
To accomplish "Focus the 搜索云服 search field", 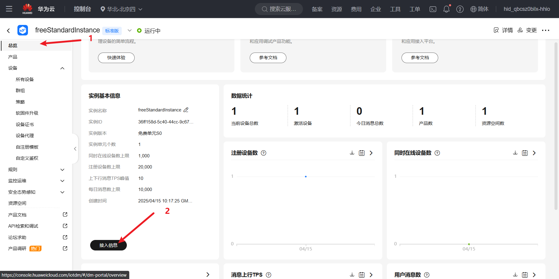I will point(279,9).
